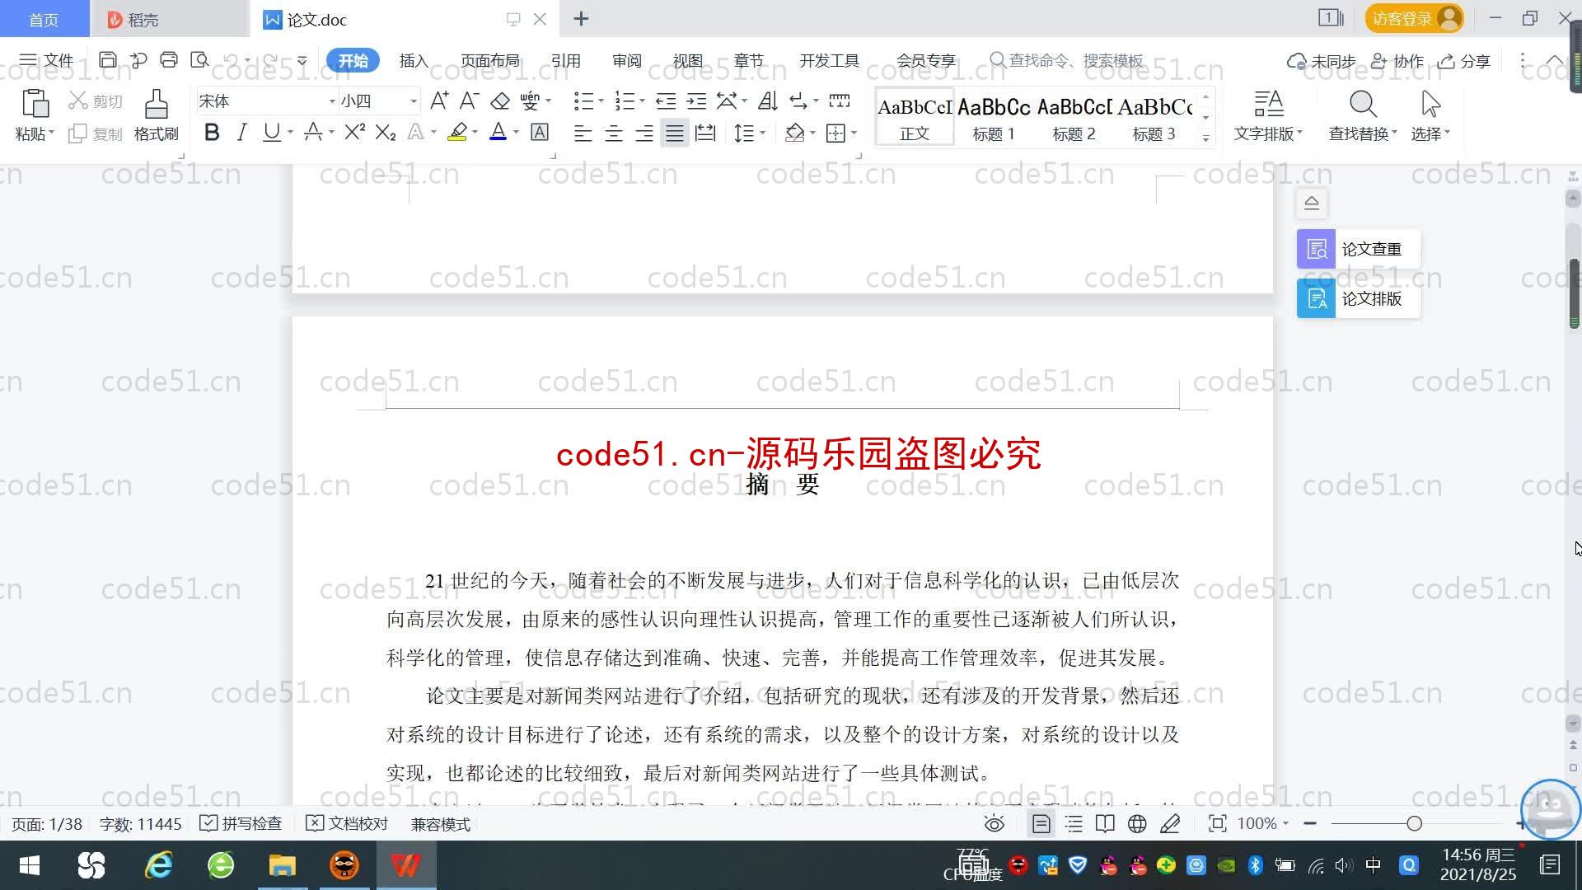
Task: Expand the styles gallery
Action: pos(1205,138)
